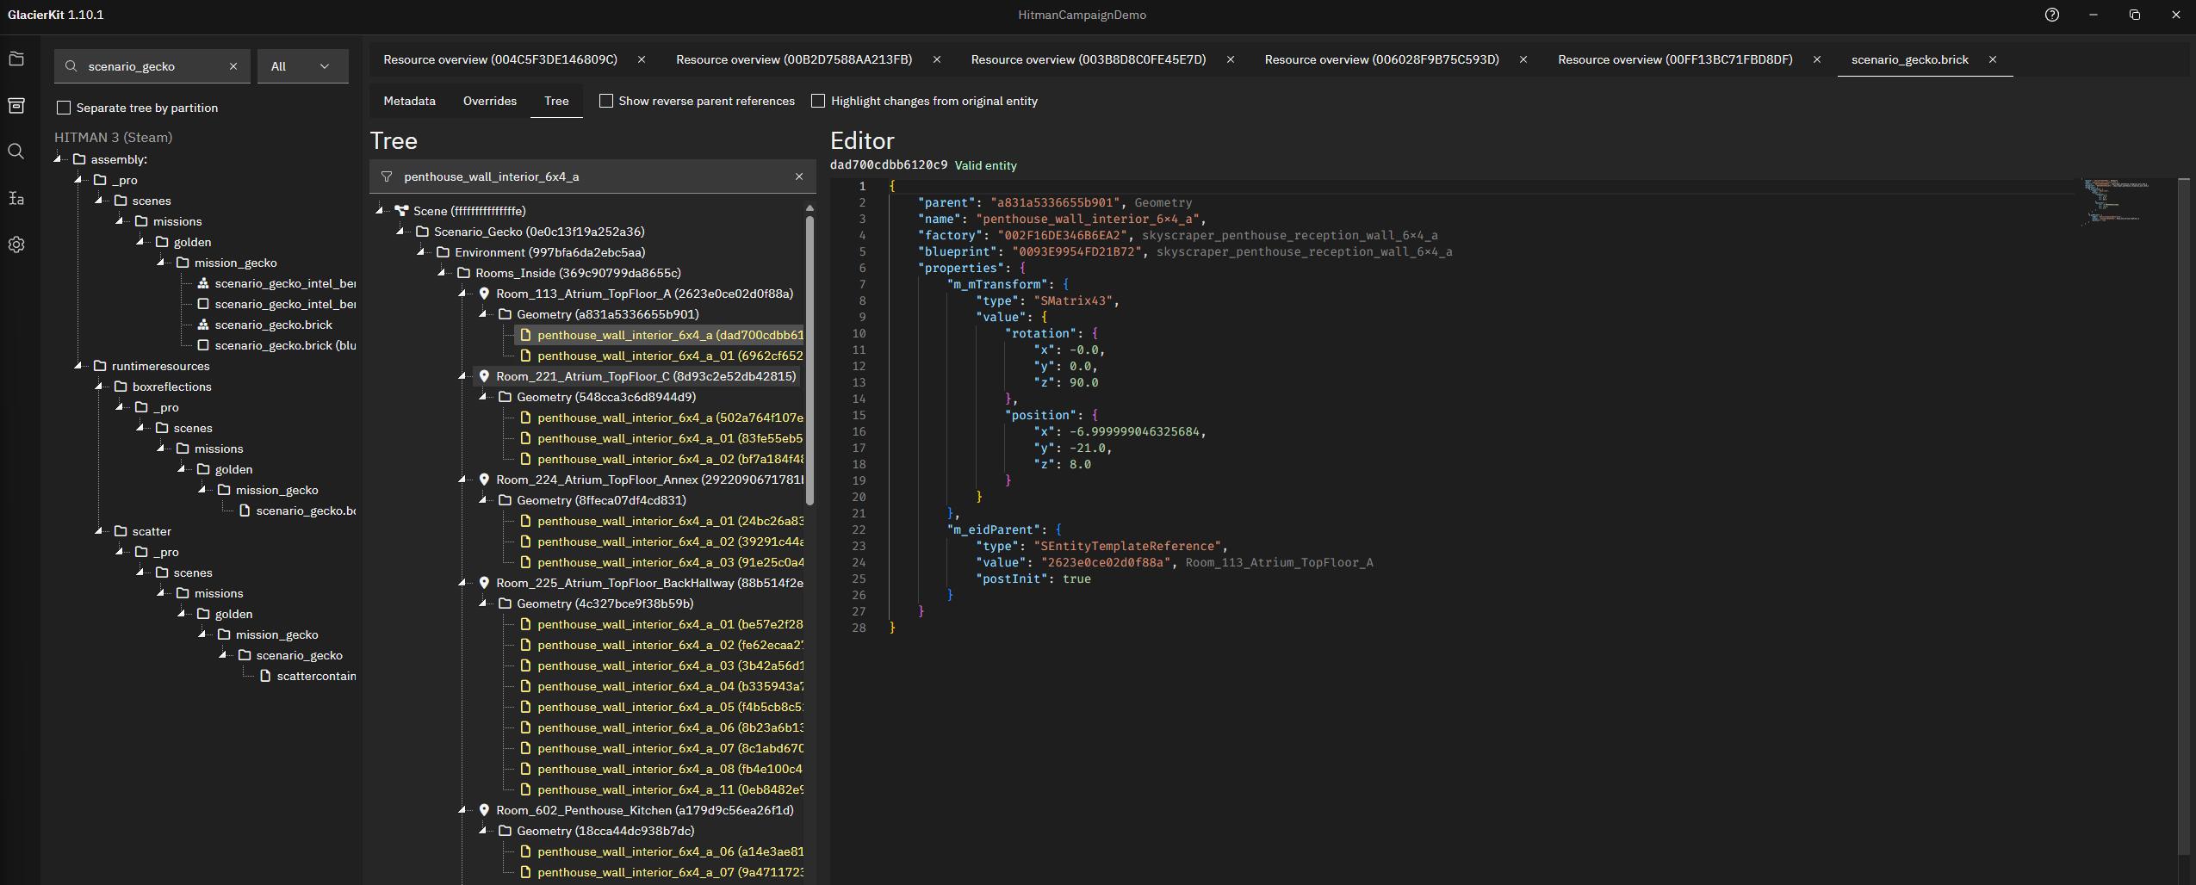Clear the penthouse_wall_interior tree filter
Viewport: 2196px width, 885px height.
click(798, 176)
